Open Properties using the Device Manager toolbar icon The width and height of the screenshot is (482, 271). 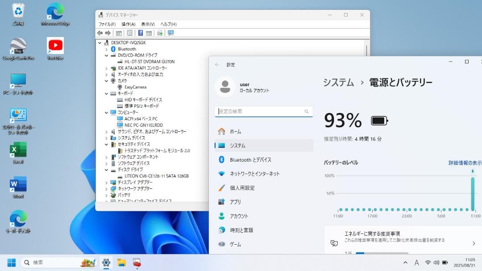coord(129,33)
